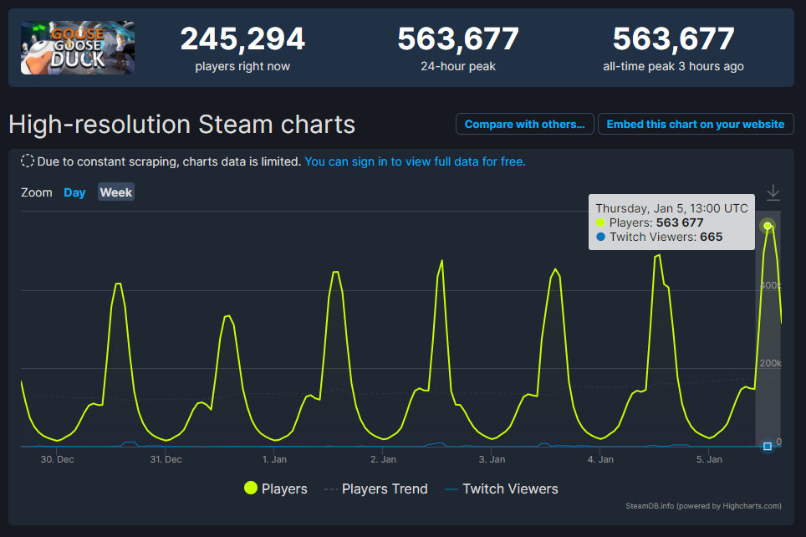Click the 24-hour peak statistic
Screen dimensions: 806x537
pos(457,48)
